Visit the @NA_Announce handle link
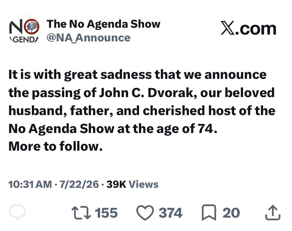The image size is (292, 231). point(88,38)
